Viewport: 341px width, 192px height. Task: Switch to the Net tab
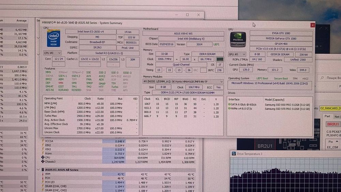coord(337,117)
